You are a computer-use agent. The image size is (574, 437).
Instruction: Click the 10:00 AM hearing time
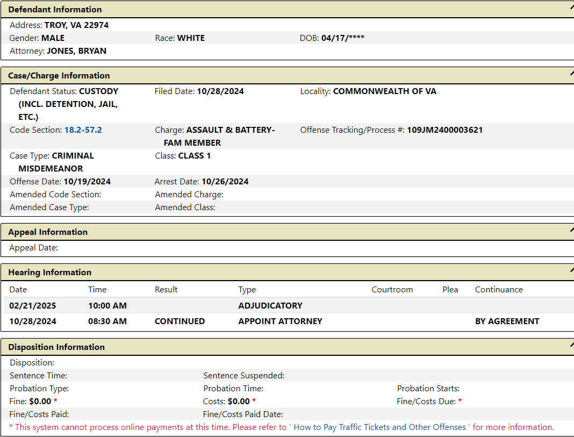point(107,306)
